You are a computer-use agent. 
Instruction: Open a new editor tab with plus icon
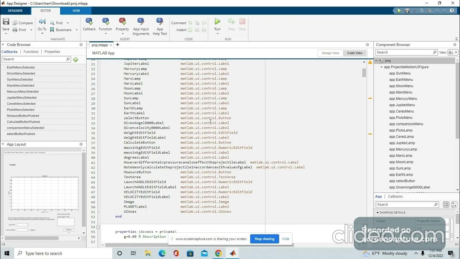pos(117,45)
